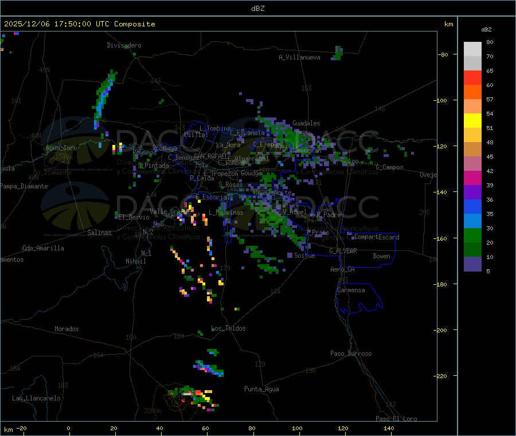Click the L_Malvinas map label
Screen dimensions: 516x436
[x=226, y=213]
